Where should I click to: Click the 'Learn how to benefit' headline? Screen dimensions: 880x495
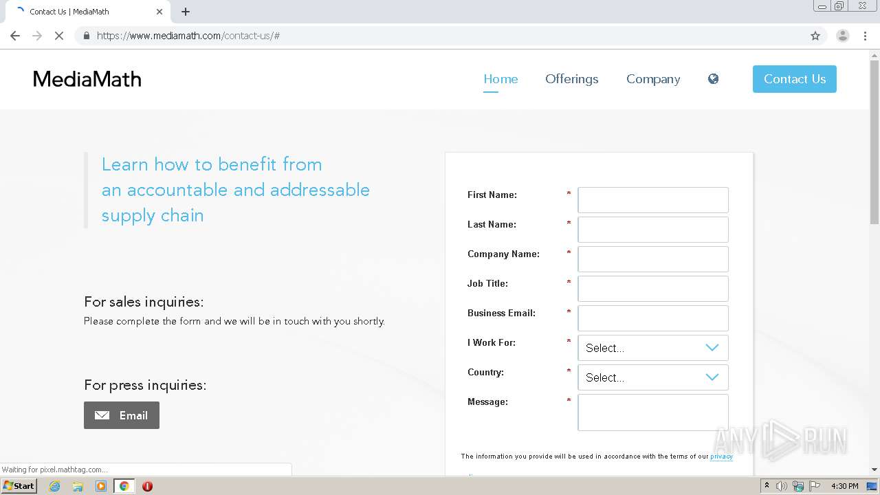tap(236, 190)
